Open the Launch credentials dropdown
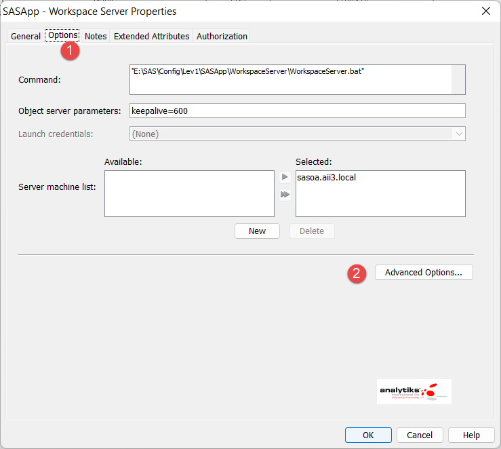Screen dimensions: 501x449 click(x=298, y=134)
